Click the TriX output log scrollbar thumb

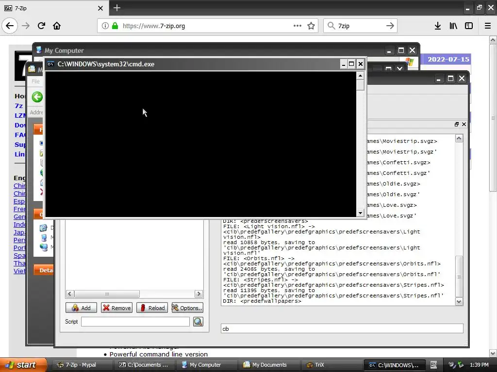pyautogui.click(x=459, y=277)
